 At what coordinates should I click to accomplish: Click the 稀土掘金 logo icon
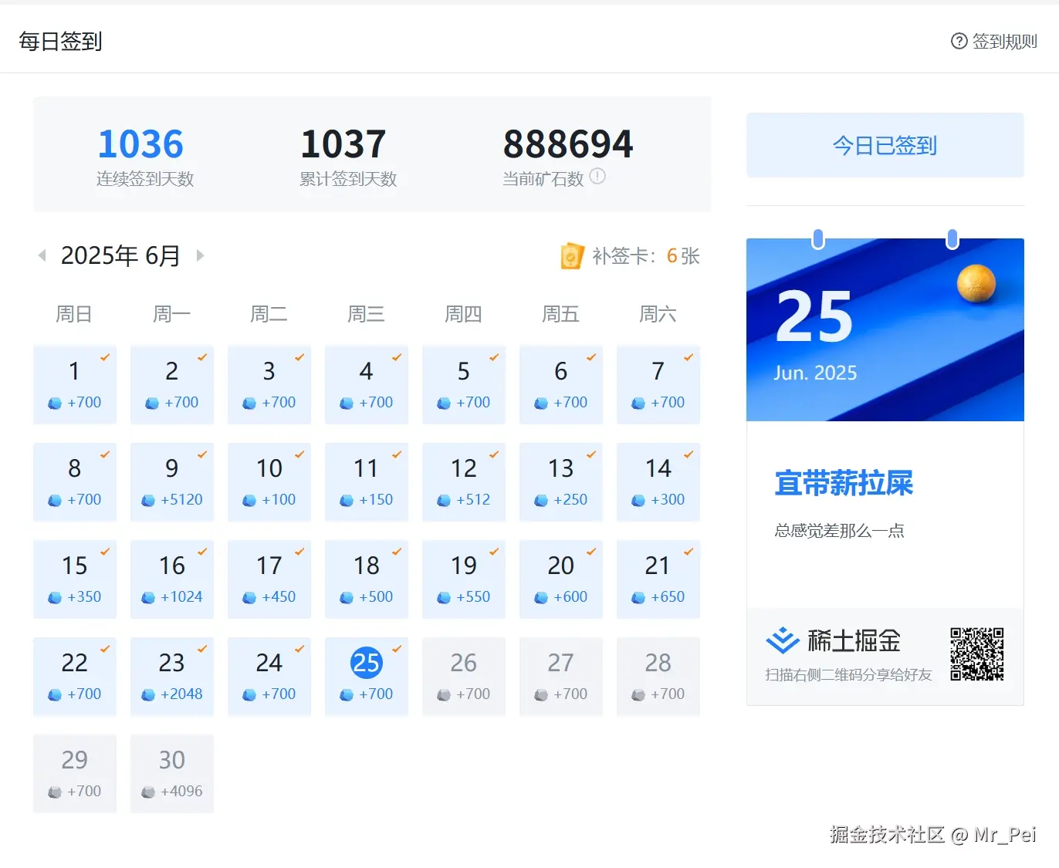click(x=781, y=640)
